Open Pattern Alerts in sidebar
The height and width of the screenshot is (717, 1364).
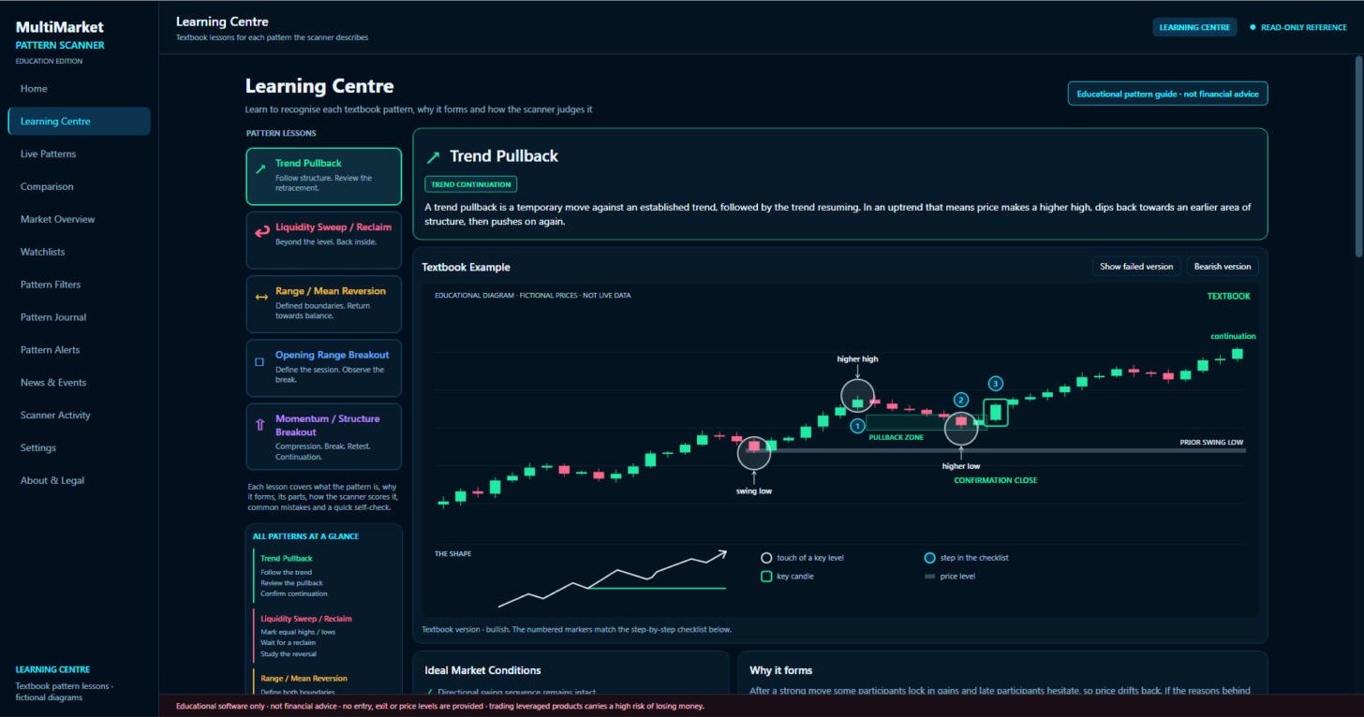point(79,350)
